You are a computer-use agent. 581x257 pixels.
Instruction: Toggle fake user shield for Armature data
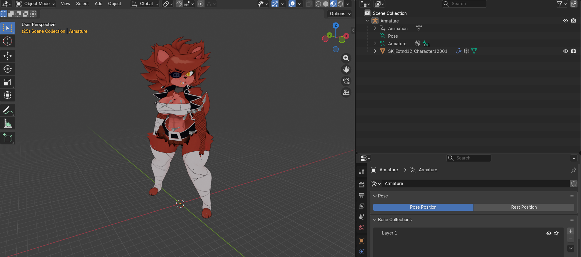574,183
